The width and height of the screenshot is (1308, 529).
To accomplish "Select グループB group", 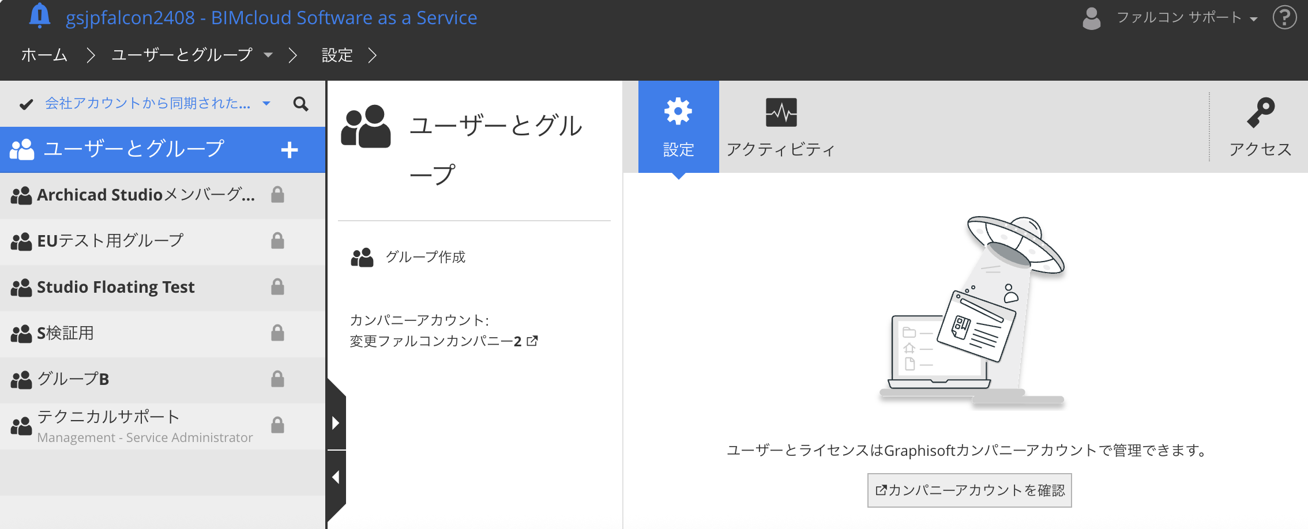I will click(x=163, y=380).
